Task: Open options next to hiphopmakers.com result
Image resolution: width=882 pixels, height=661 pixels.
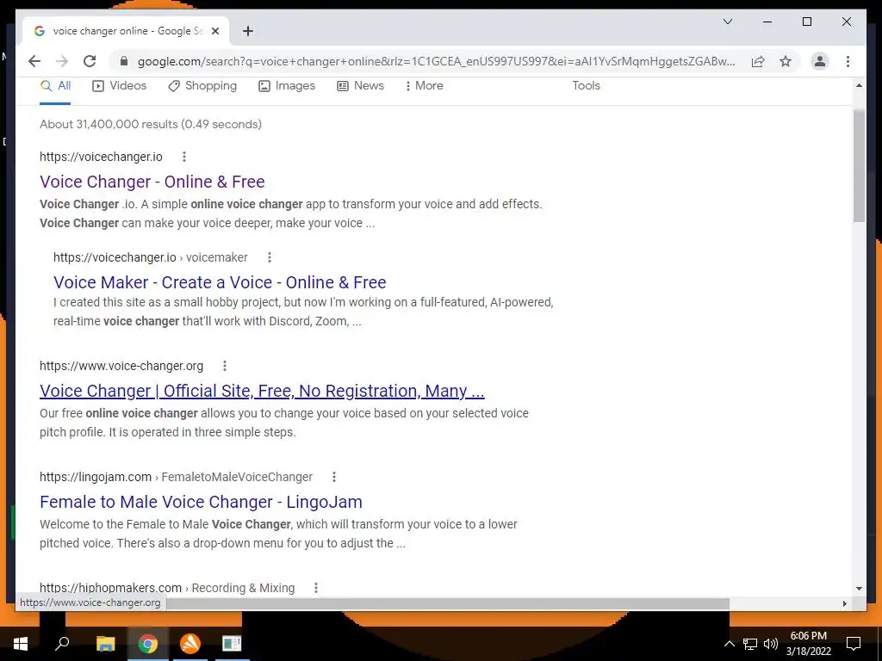Action: pos(316,588)
